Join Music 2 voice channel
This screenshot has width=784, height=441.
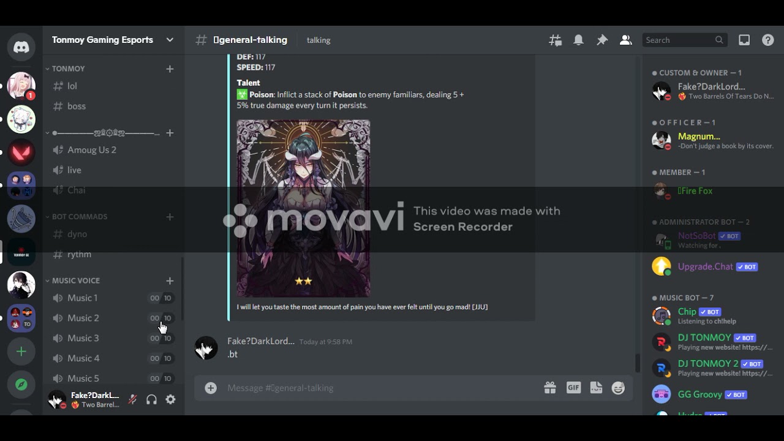tap(113, 318)
